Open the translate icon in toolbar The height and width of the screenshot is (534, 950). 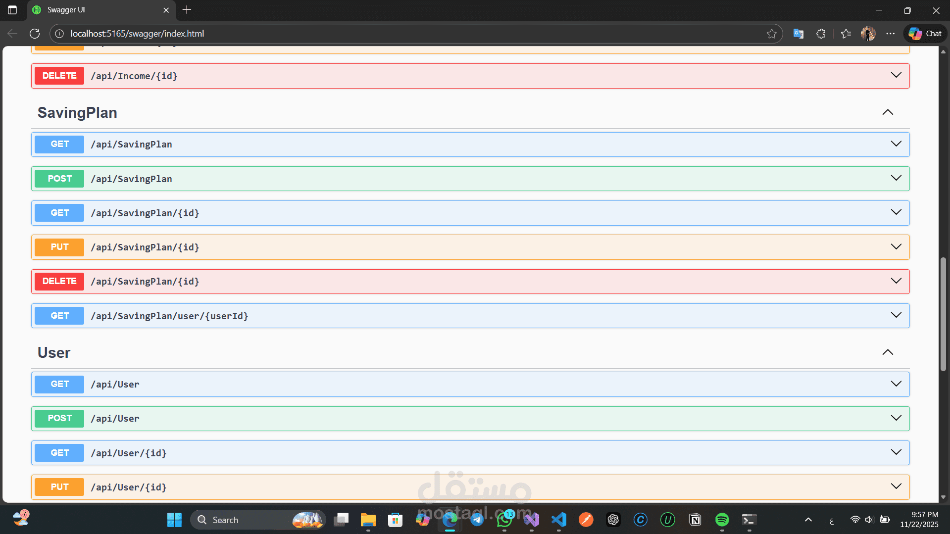pyautogui.click(x=798, y=34)
